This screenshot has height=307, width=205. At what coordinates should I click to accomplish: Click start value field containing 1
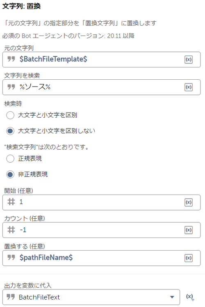pos(102,202)
